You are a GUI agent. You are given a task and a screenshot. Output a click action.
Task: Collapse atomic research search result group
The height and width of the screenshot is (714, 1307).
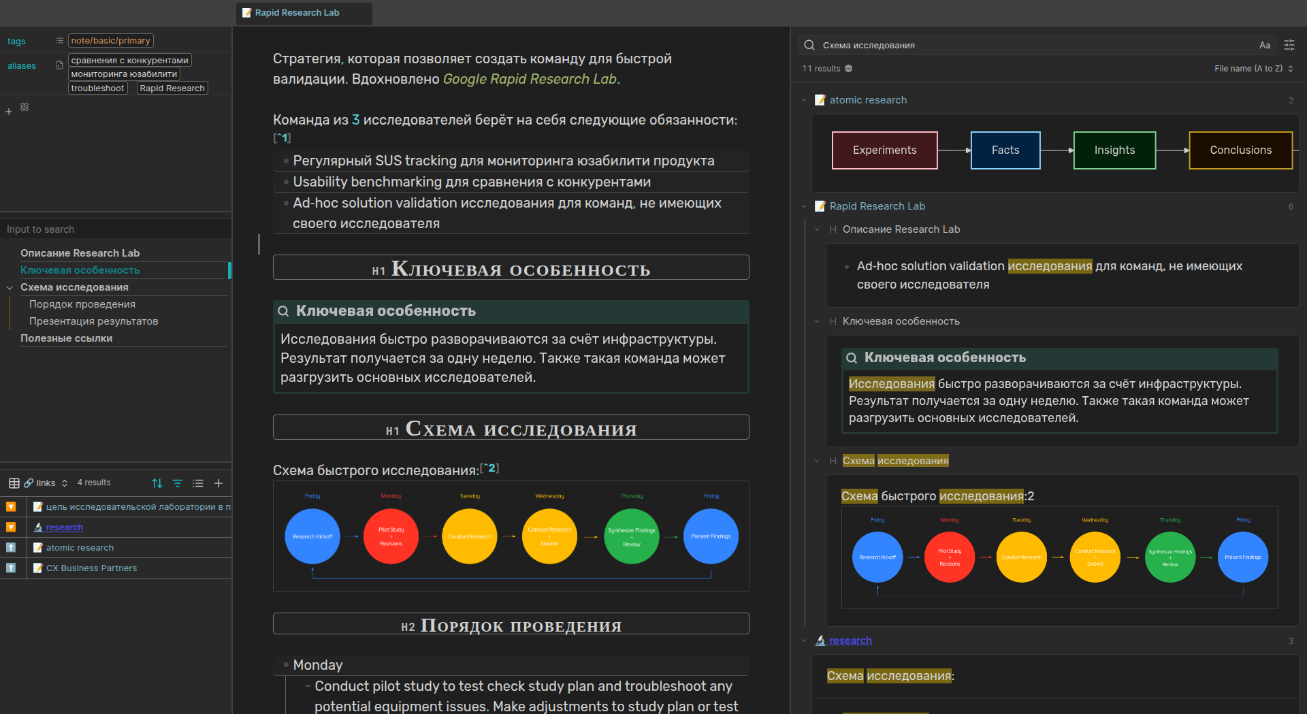point(804,100)
